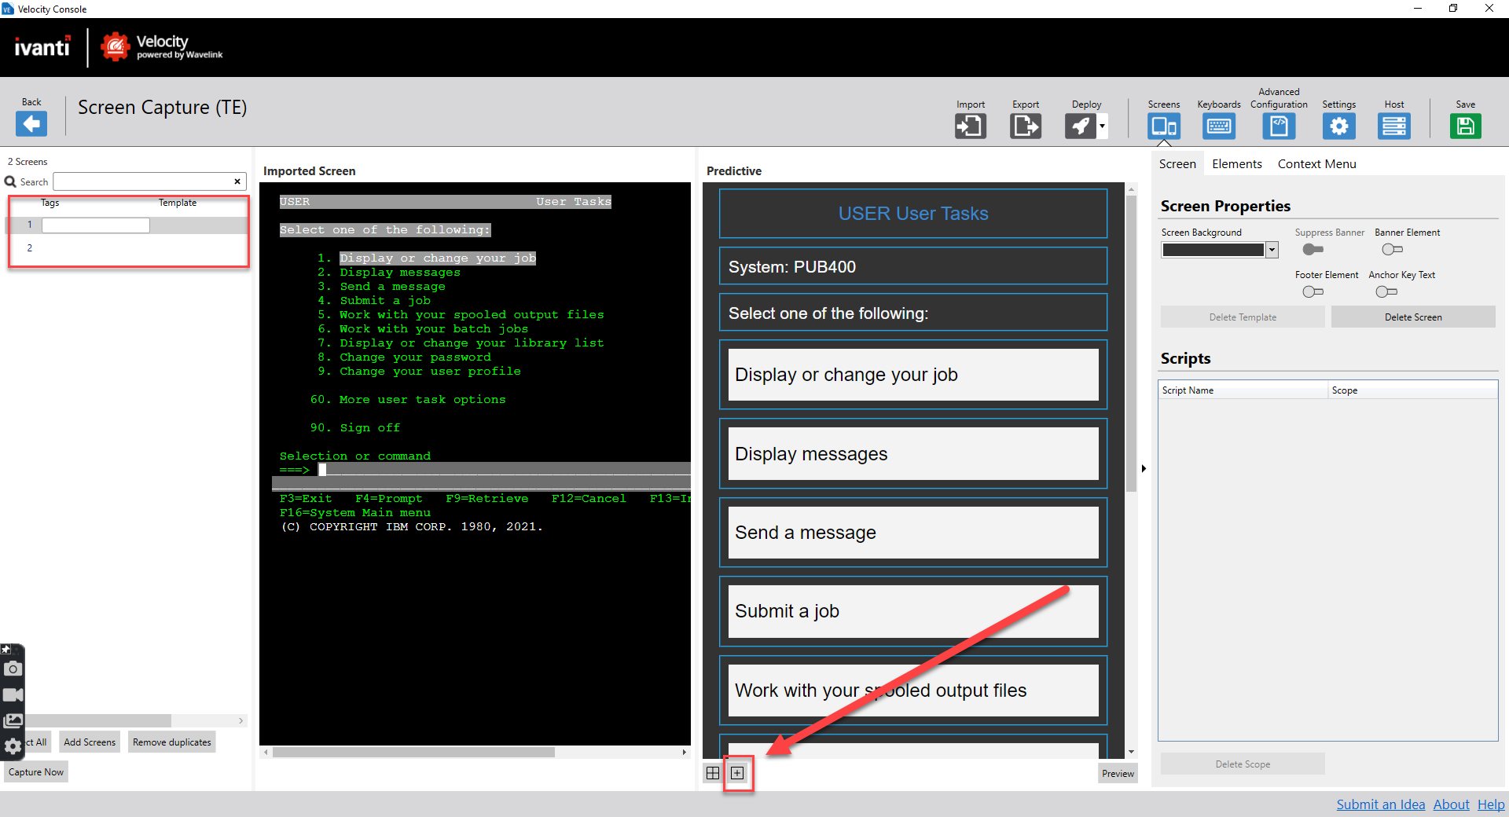Toggle the Suppress Banner switch
Image resolution: width=1509 pixels, height=817 pixels.
tap(1311, 249)
